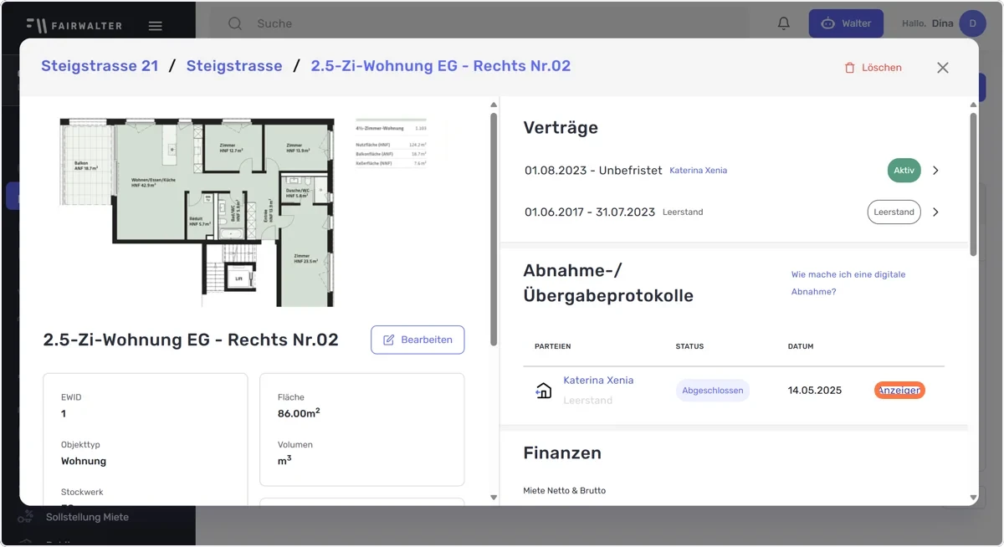1004x547 pixels.
Task: Open Sollstellung Miete in the sidebar
Action: [87, 517]
